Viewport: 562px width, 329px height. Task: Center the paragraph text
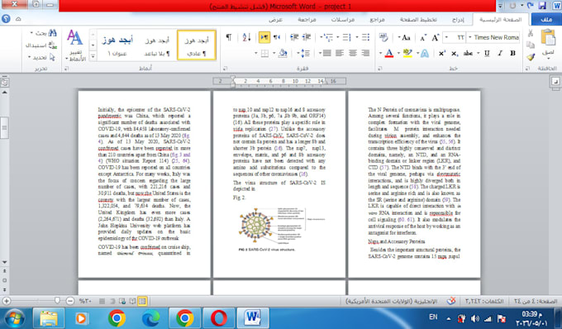(353, 54)
